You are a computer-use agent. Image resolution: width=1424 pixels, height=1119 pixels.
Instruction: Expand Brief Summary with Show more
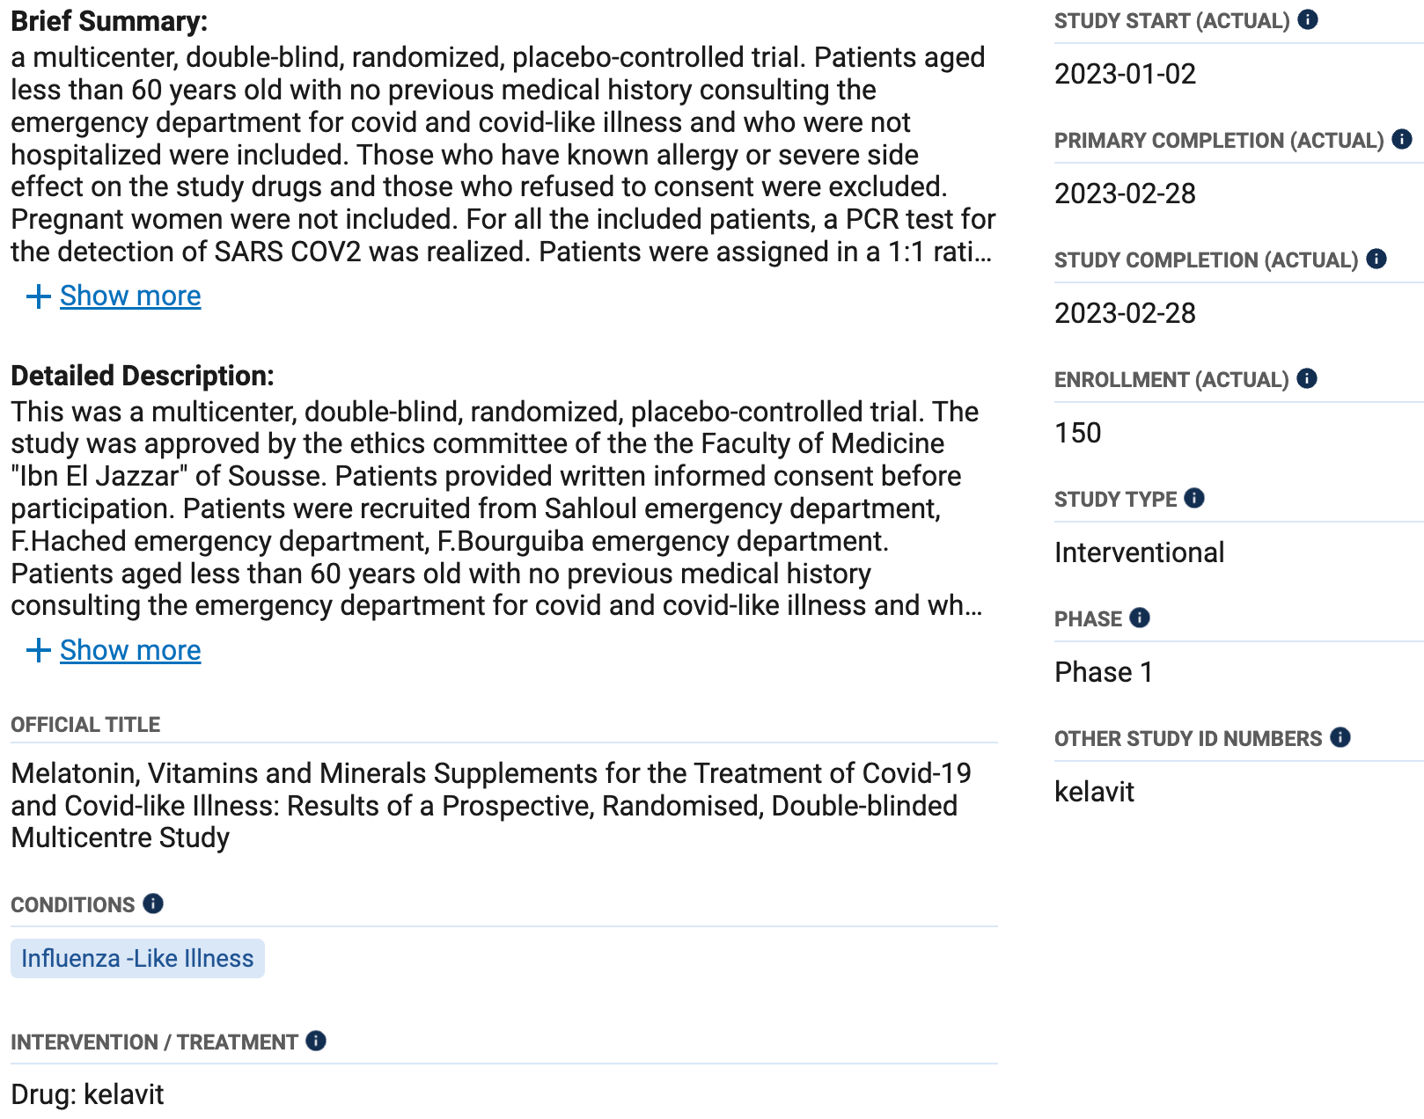coord(130,296)
